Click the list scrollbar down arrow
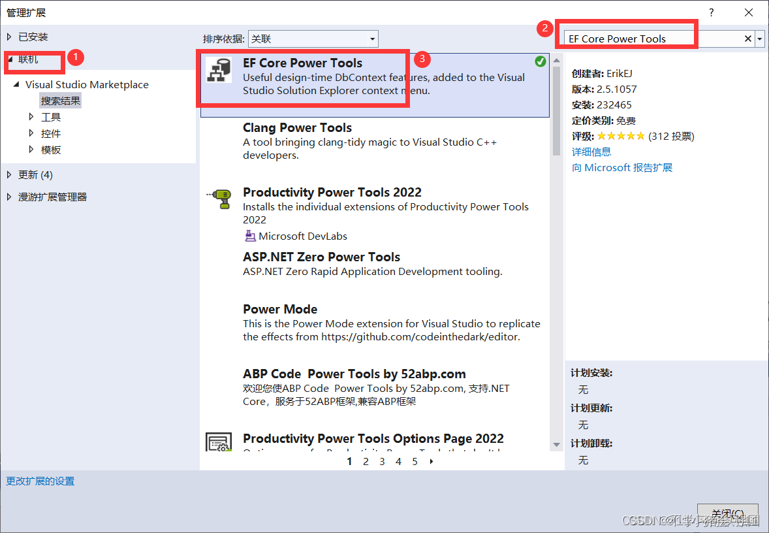 (x=556, y=445)
